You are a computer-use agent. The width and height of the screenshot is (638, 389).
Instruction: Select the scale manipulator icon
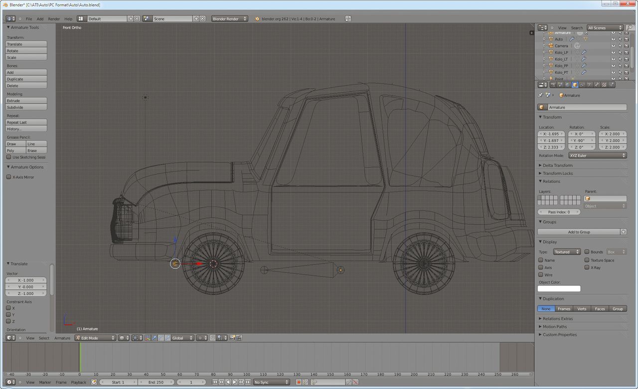pos(167,338)
